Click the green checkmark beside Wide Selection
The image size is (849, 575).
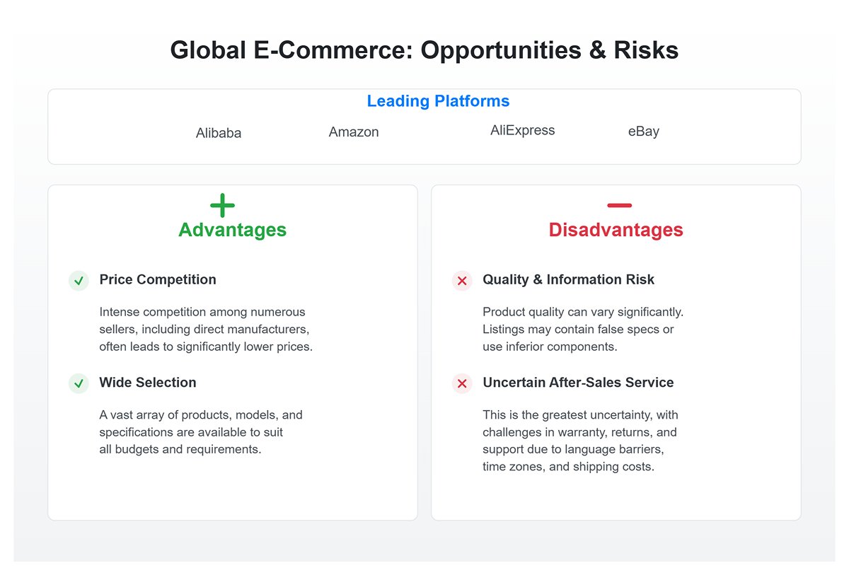(x=79, y=383)
